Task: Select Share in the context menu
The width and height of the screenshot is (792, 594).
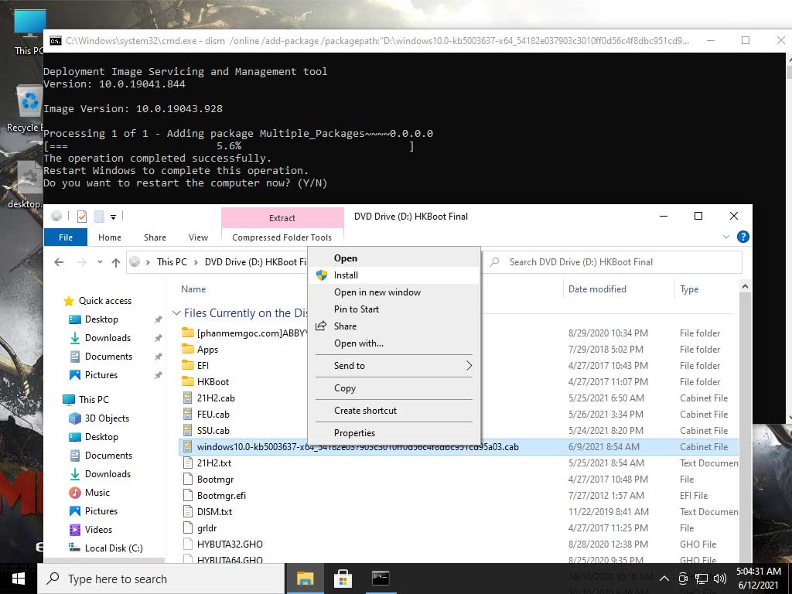Action: click(x=394, y=326)
